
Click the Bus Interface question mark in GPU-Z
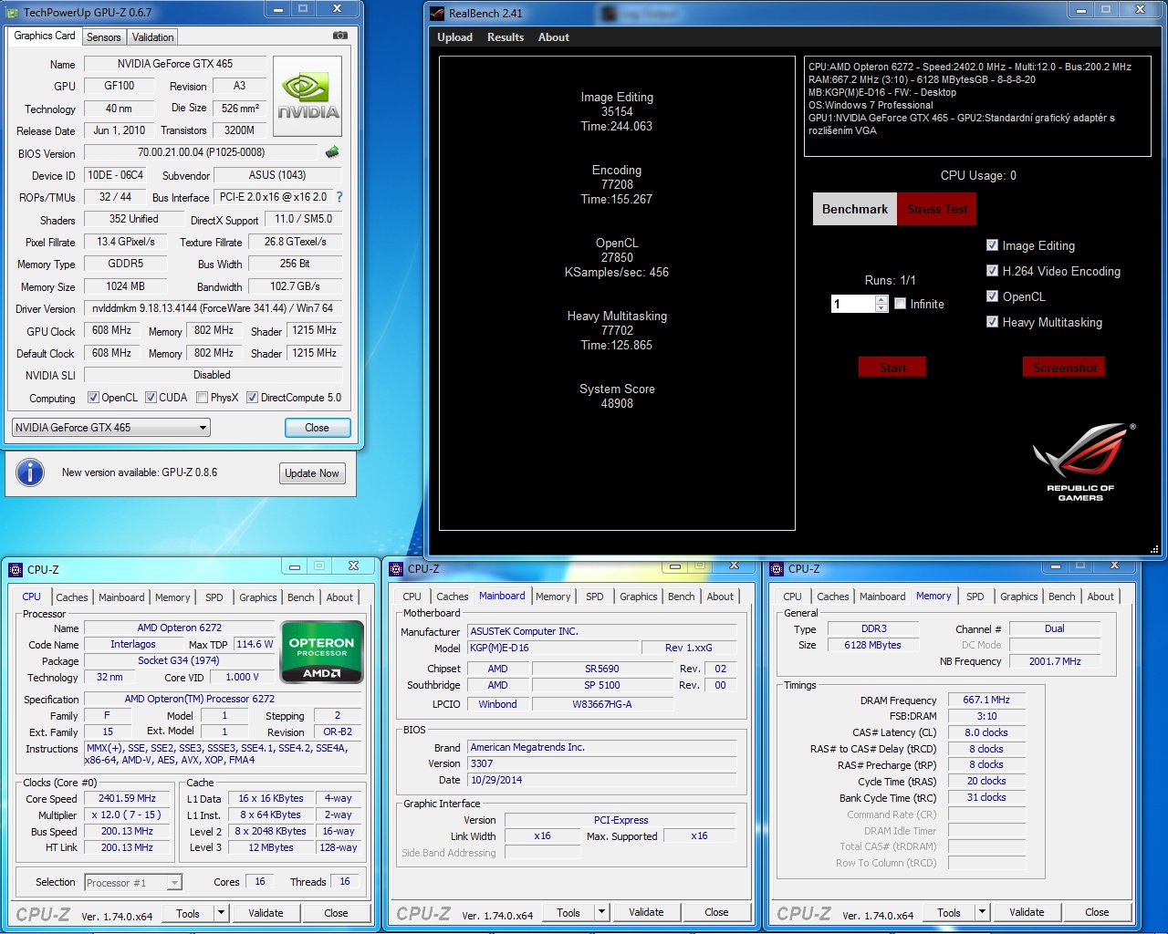(x=339, y=197)
